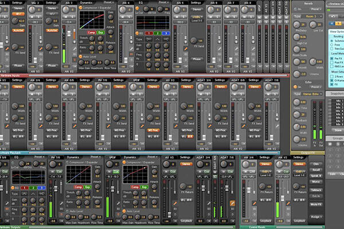
Task: Click wrench icon on Control Room AN 1/2 channel
Action: pos(288,203)
